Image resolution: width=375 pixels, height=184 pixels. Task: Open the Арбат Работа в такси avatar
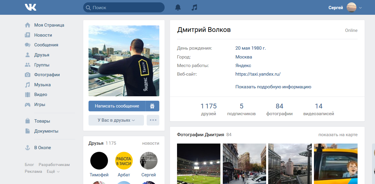[124, 161]
